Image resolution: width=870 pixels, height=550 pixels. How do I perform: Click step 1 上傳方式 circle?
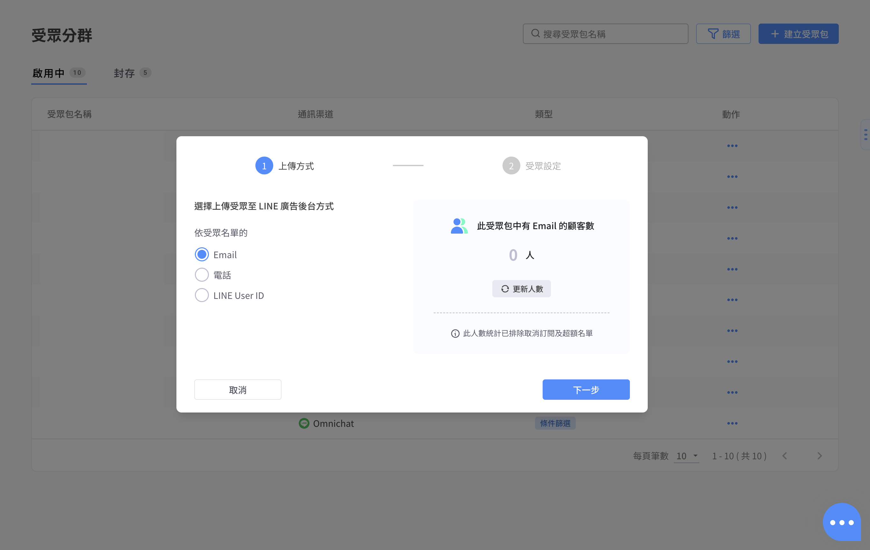pos(264,166)
